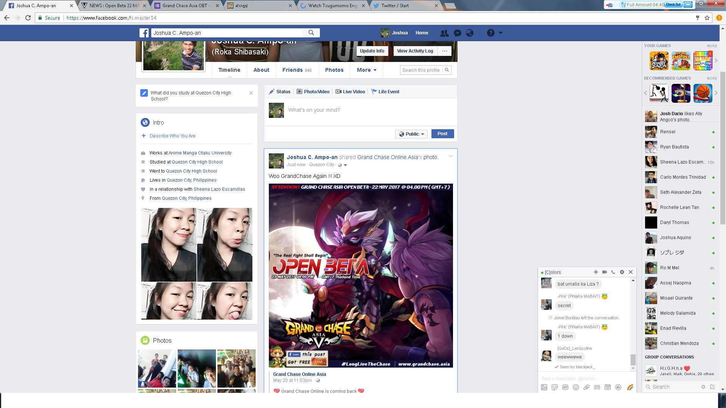Expand the More profile tab menu

[366, 70]
